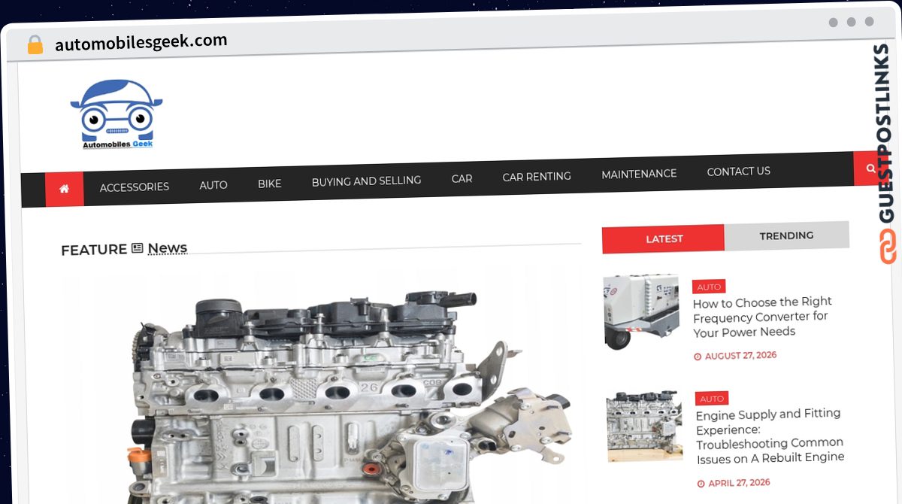The height and width of the screenshot is (504, 902).
Task: Click AUTO tag above Engine Supply article
Action: pyautogui.click(x=712, y=399)
